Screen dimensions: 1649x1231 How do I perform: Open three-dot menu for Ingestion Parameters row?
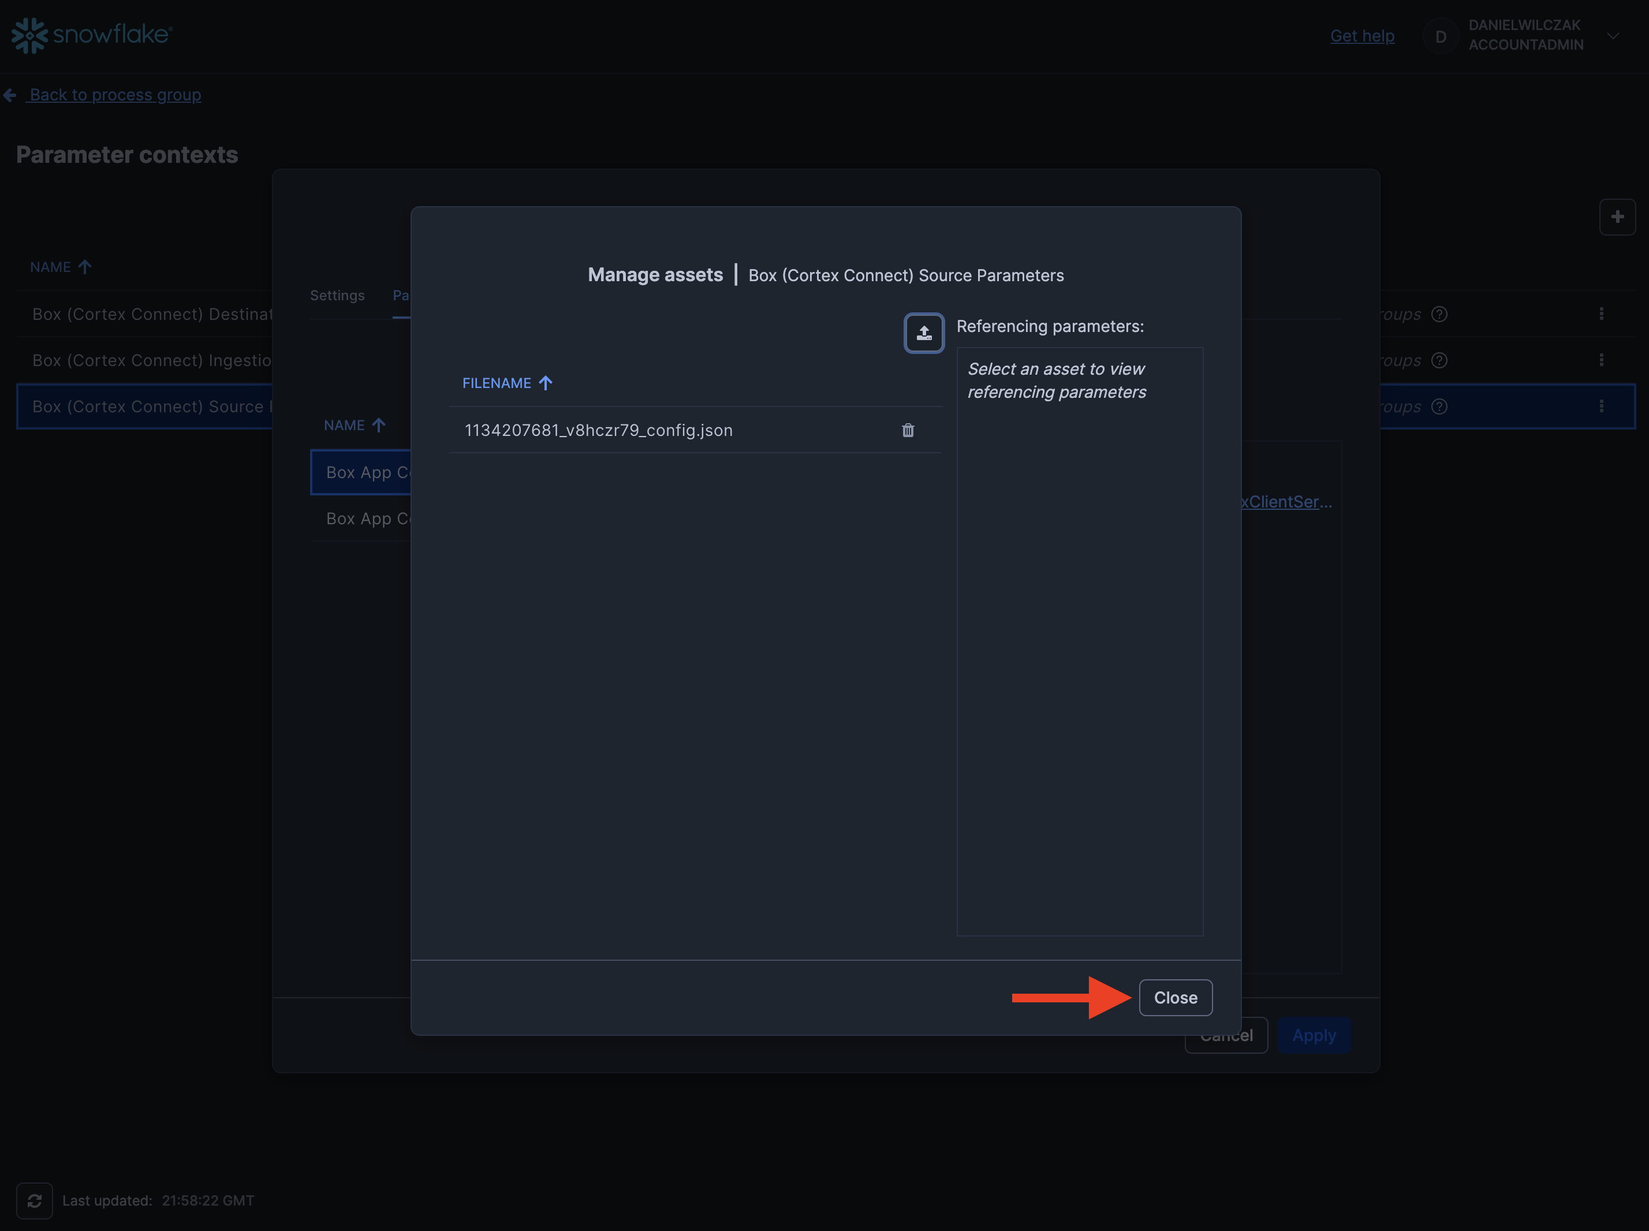pos(1600,360)
